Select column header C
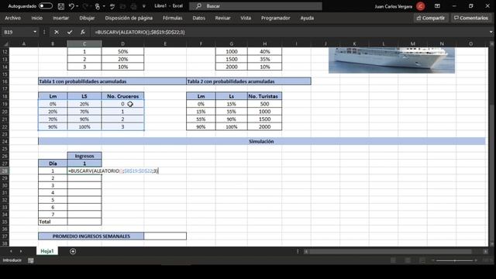The width and height of the screenshot is (496, 279). coord(84,43)
